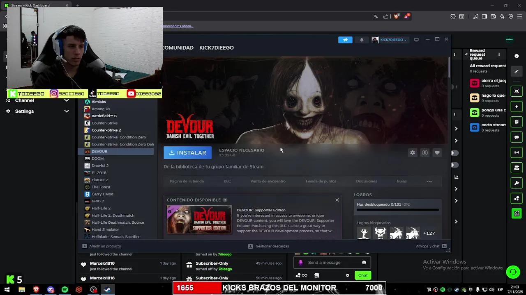
Task: Click the Send a message field
Action: [x=332, y=263]
